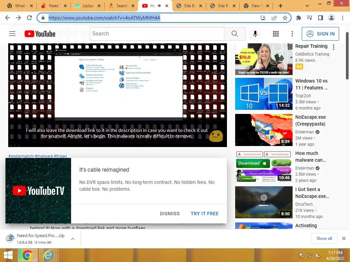Click the TrigrZolt channel name
This screenshot has height=262, width=350.
[303, 96]
